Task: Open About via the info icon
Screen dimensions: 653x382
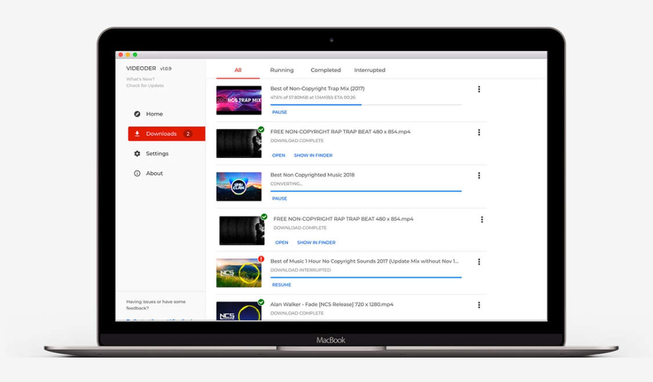Action: [137, 173]
